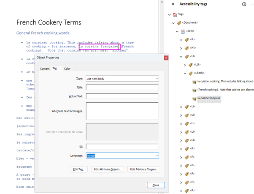
Task: Click the "bien cuit" line in the document
Action: point(25,187)
